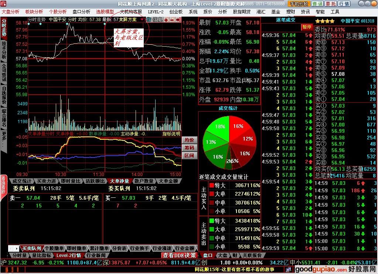The height and width of the screenshot is (274, 378).
Task: Open the 大盘分析 menu
Action: tap(10, 11)
